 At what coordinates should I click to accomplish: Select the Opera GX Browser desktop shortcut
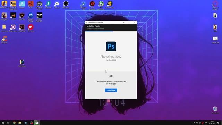pyautogui.click(x=215, y=6)
